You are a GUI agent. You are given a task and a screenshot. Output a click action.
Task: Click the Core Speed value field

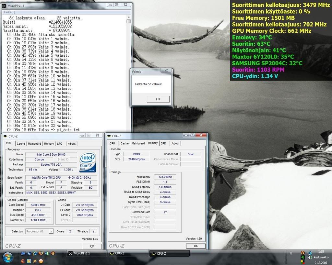pos(38,205)
